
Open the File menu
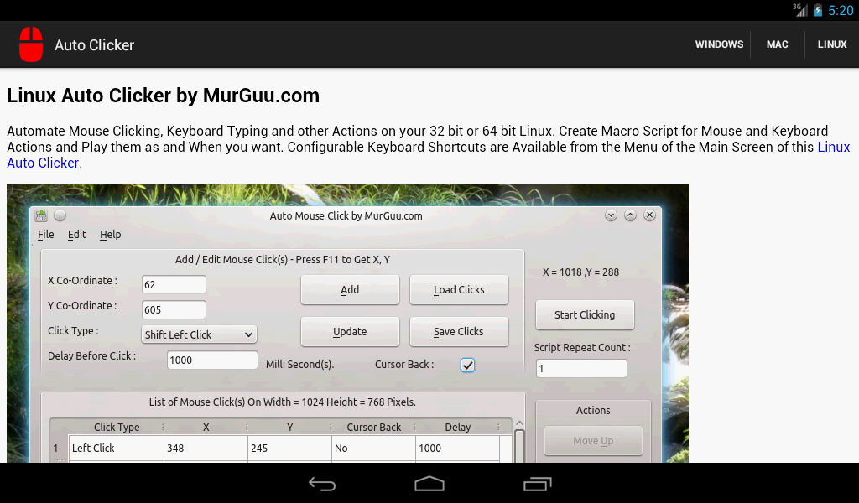tap(46, 234)
